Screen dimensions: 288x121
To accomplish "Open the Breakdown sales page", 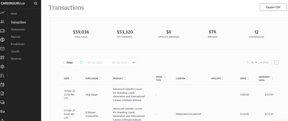I will 17,44.
